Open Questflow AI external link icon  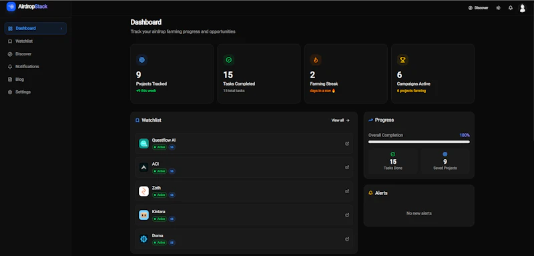pyautogui.click(x=347, y=144)
